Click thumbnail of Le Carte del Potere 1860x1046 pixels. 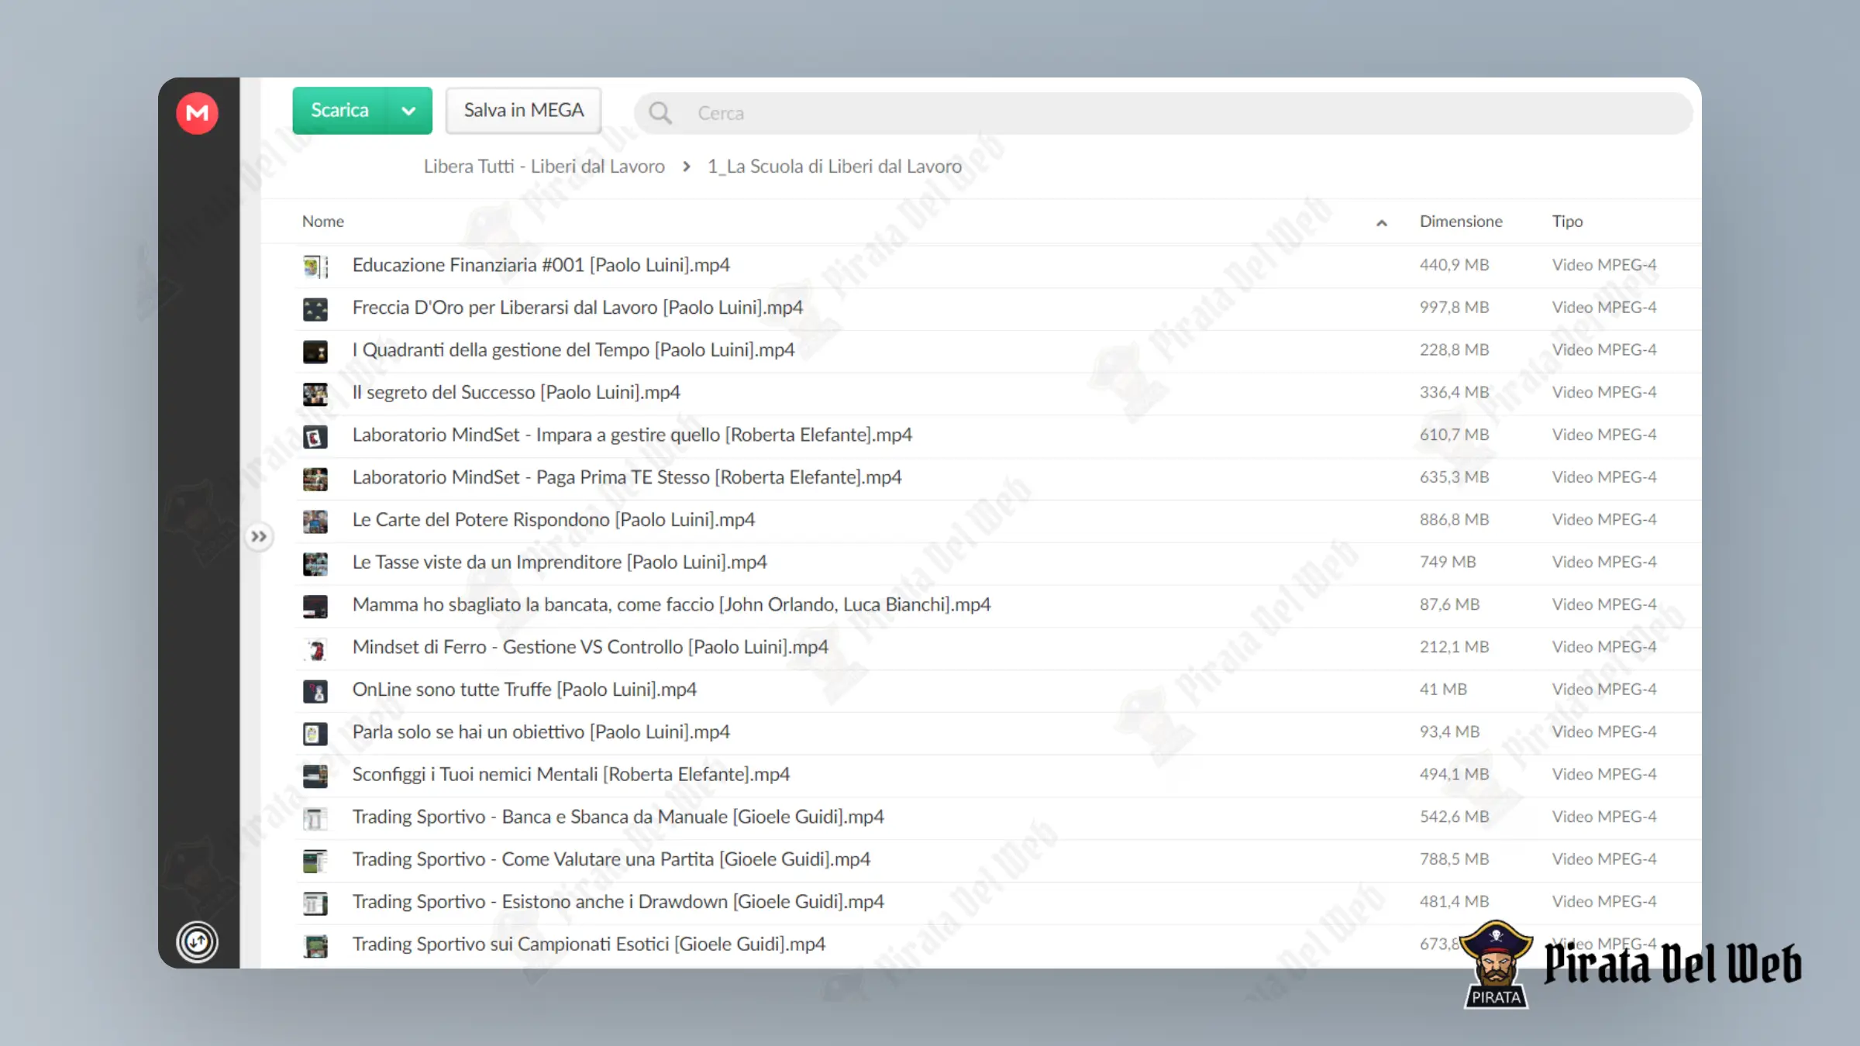pos(315,521)
